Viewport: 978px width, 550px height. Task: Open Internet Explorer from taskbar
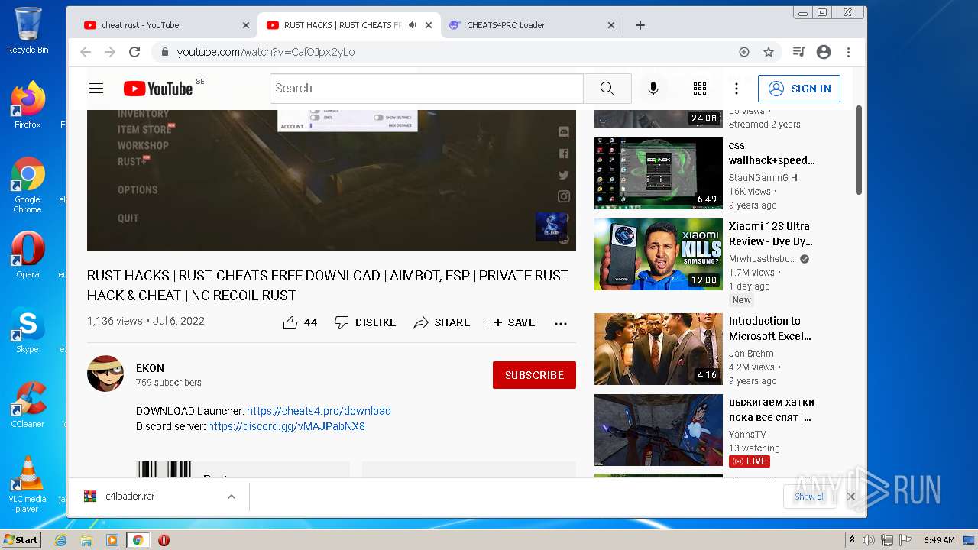pyautogui.click(x=61, y=540)
